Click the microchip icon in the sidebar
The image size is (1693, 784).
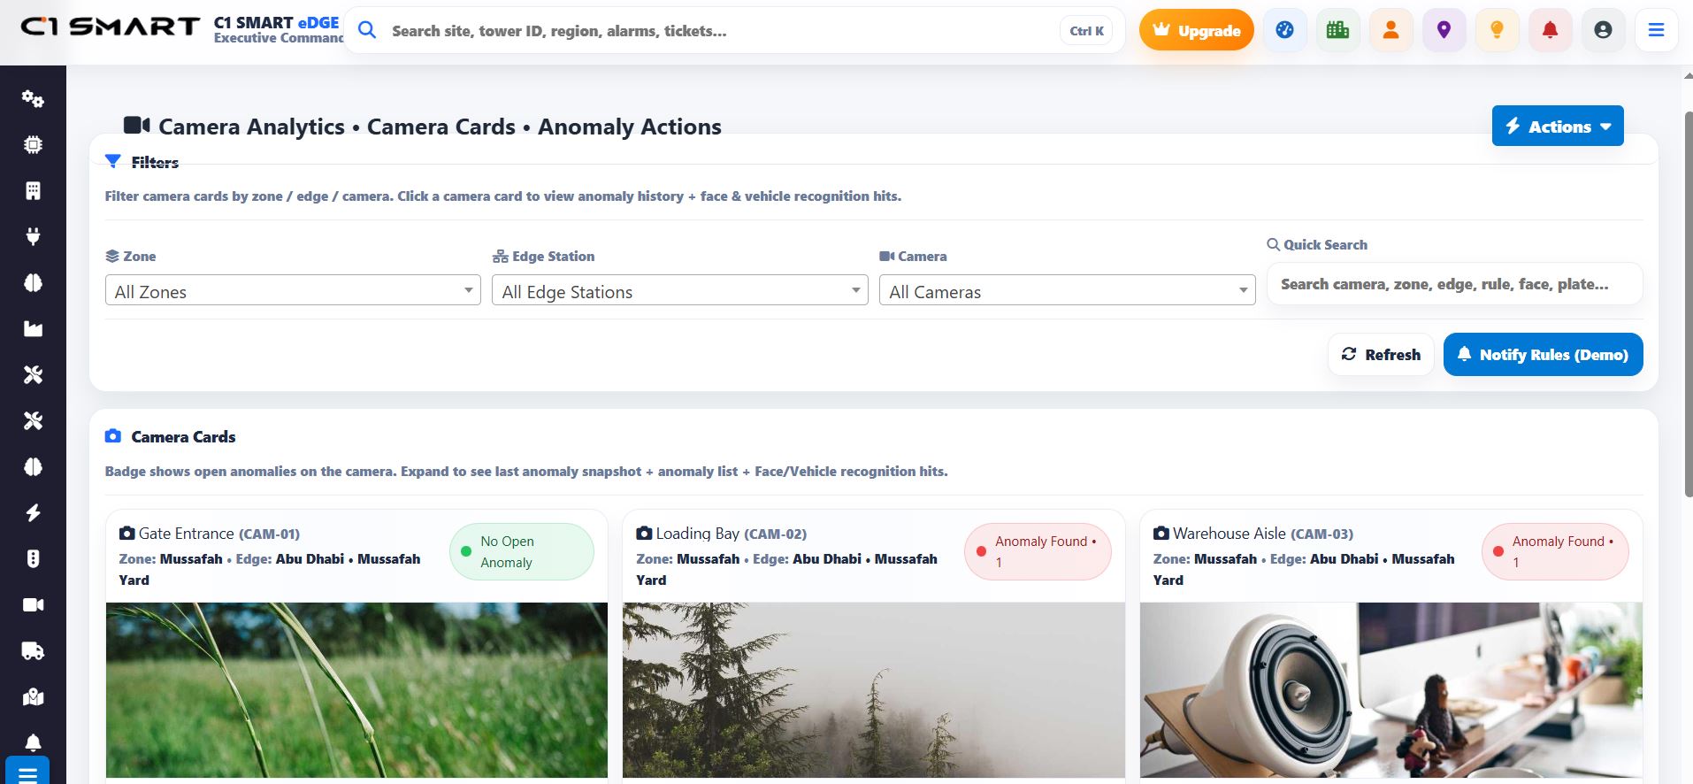click(33, 145)
